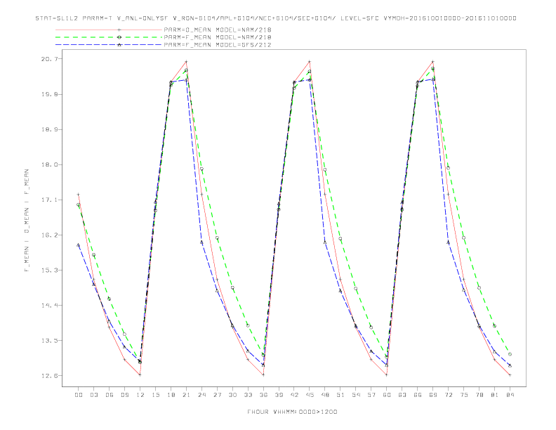Screen dimensions: 556x430
Task: Click y-axis tick label 17.1
Action: coord(50,200)
